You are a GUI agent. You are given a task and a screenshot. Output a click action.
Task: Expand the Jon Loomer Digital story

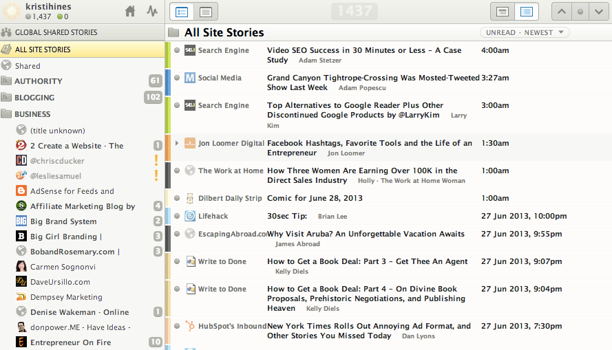(177, 143)
